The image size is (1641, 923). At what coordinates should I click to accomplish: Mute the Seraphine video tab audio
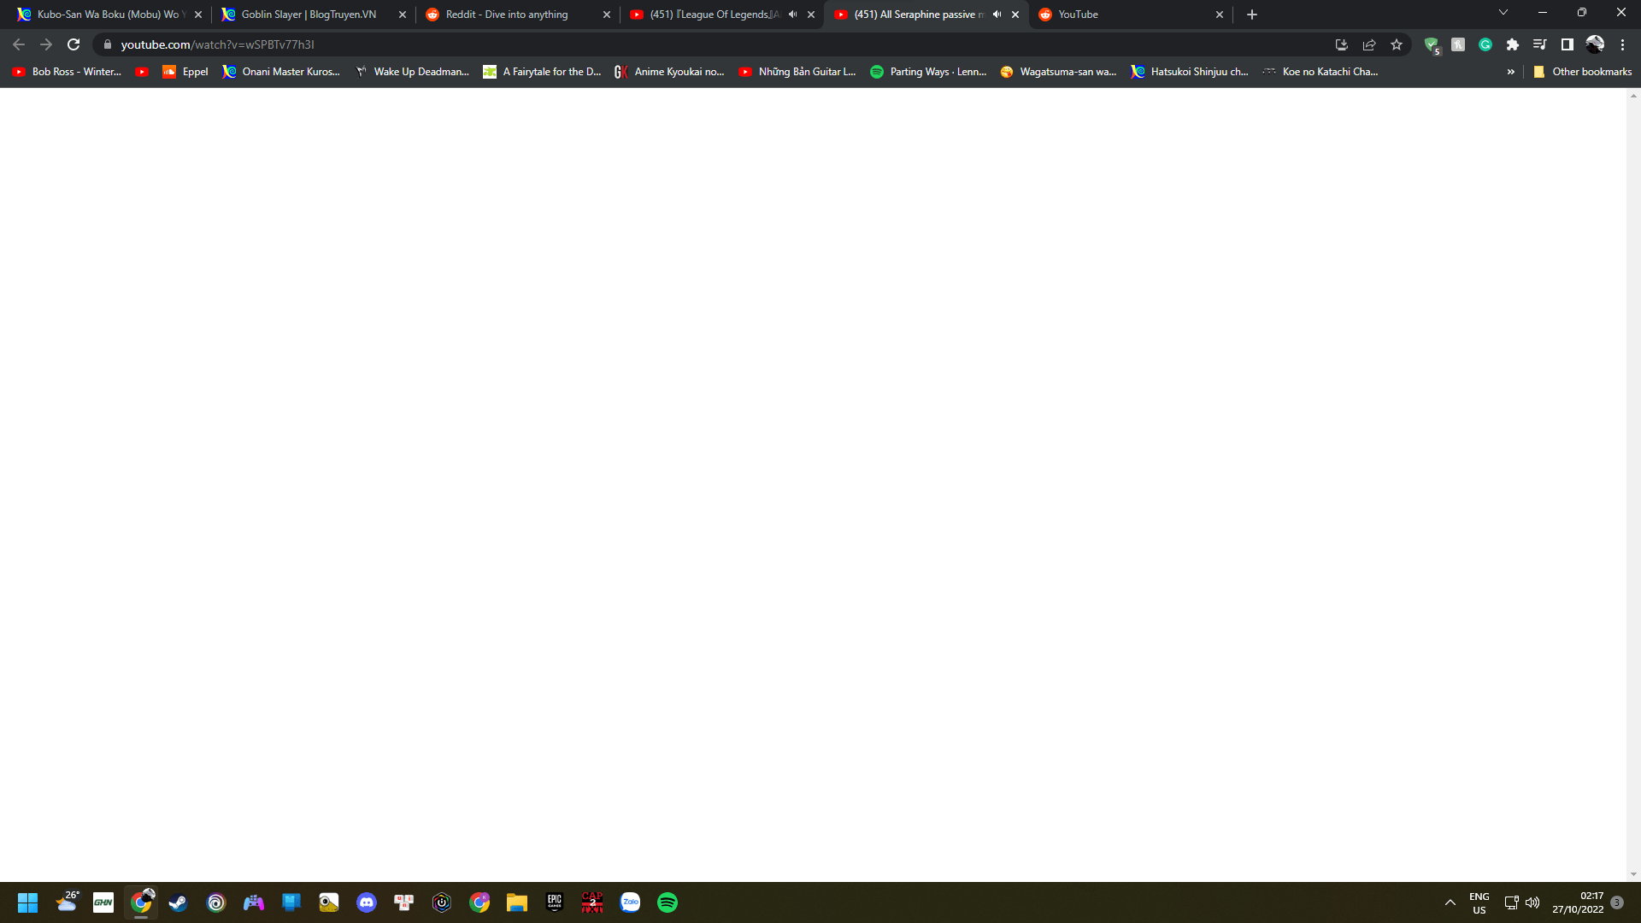(x=996, y=14)
